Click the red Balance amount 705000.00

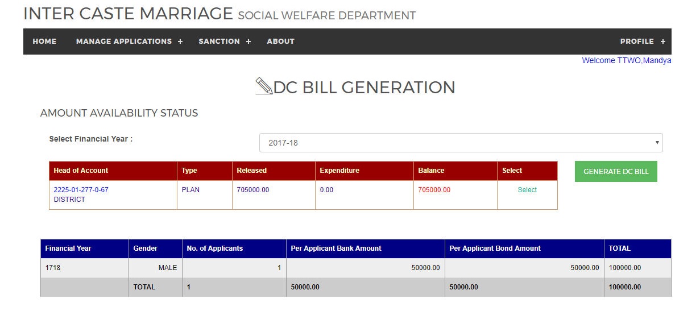pos(434,190)
